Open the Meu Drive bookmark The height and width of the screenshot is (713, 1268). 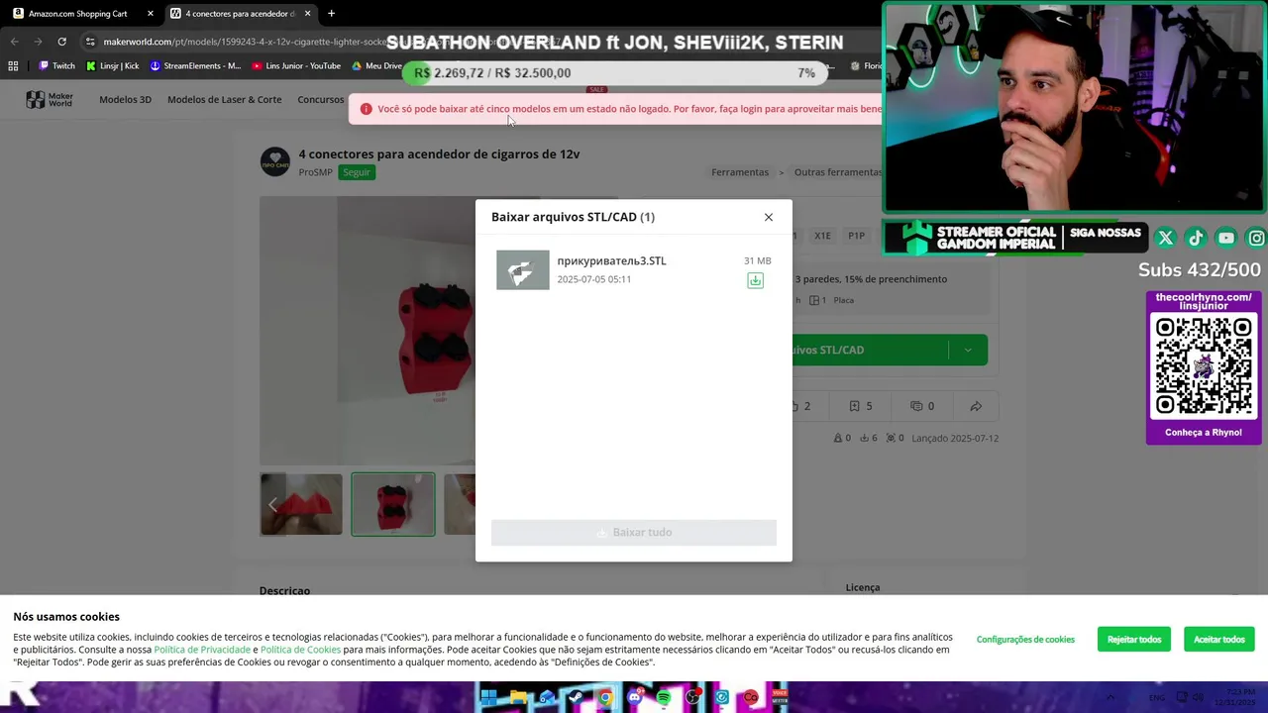376,66
